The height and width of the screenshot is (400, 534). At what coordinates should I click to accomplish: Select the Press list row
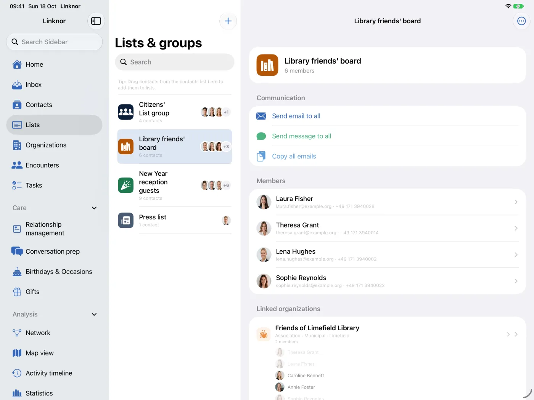click(x=174, y=221)
